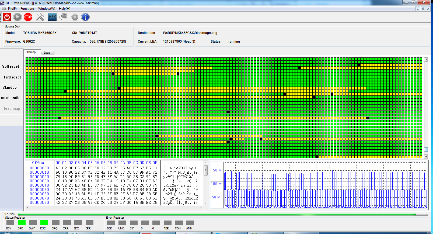The image size is (433, 234).
Task: Click the firmware value GJ002C
Action: click(29, 42)
